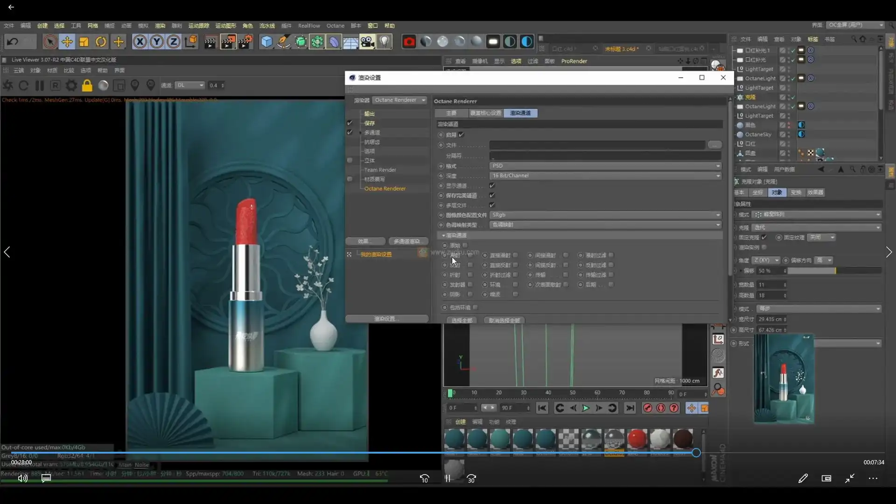Open the Octane menu in menubar
Screen dimensions: 896x504
click(335, 26)
